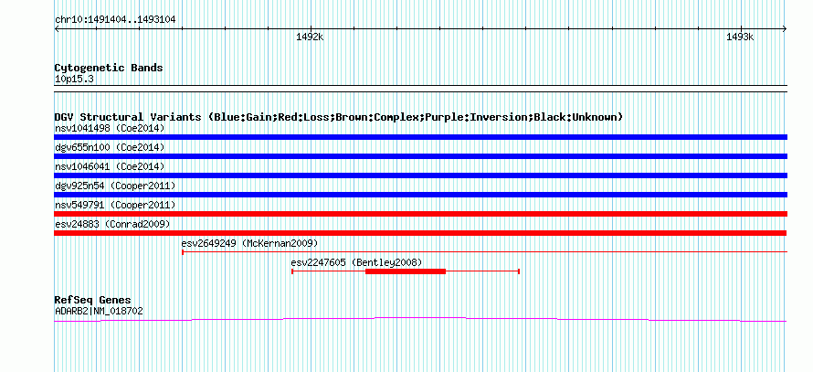The width and height of the screenshot is (813, 372).
Task: Click the nsv1046041 (Coe2014) variant label
Action: (x=110, y=166)
